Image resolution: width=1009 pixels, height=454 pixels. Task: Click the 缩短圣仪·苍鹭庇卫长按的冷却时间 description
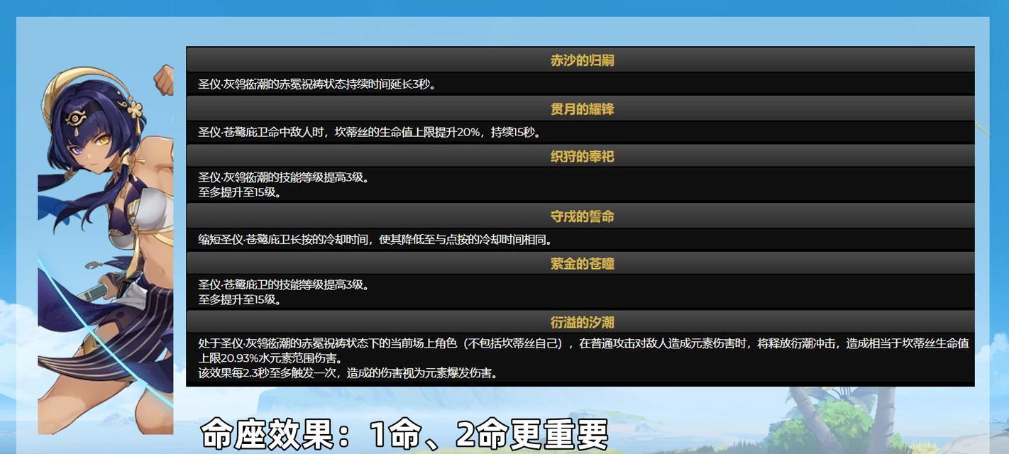point(375,240)
